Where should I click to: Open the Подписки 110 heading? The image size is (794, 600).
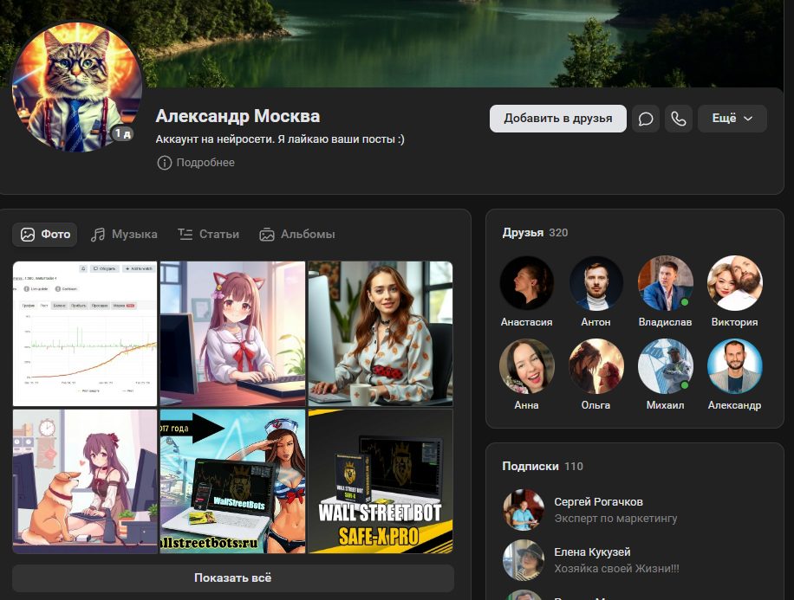coord(542,466)
